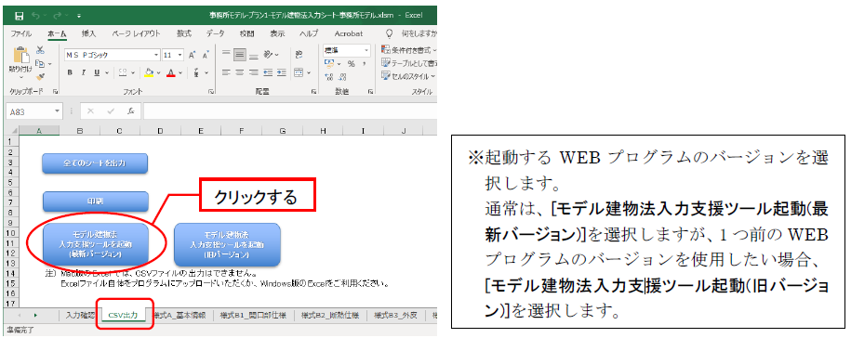
Task: Align text left horizontally
Action: (x=226, y=72)
